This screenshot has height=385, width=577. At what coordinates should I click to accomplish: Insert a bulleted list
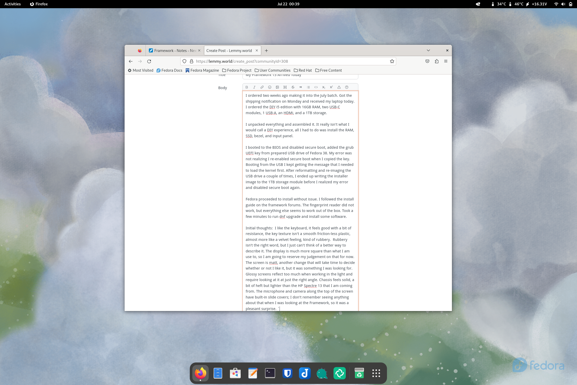[308, 87]
